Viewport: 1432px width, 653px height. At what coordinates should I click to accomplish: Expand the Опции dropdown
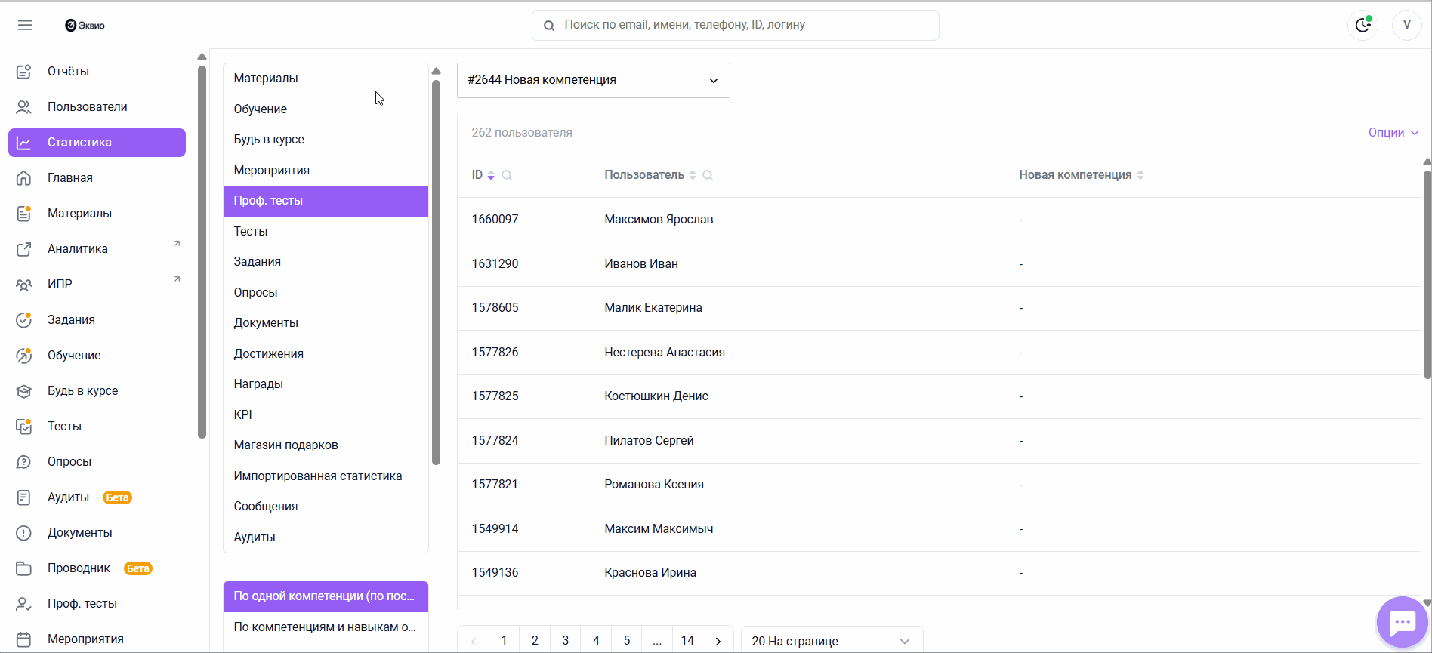(1393, 133)
